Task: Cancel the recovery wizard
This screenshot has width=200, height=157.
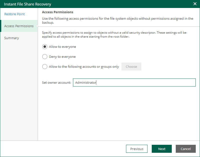Action: point(185,149)
